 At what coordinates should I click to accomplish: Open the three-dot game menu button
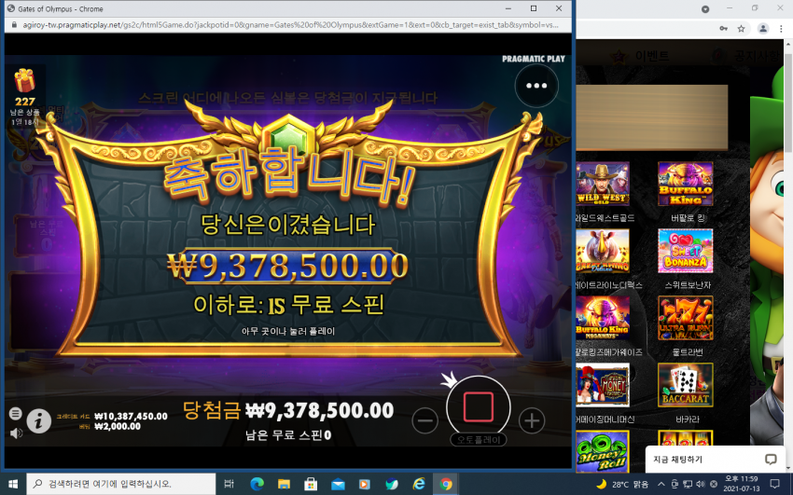point(536,86)
